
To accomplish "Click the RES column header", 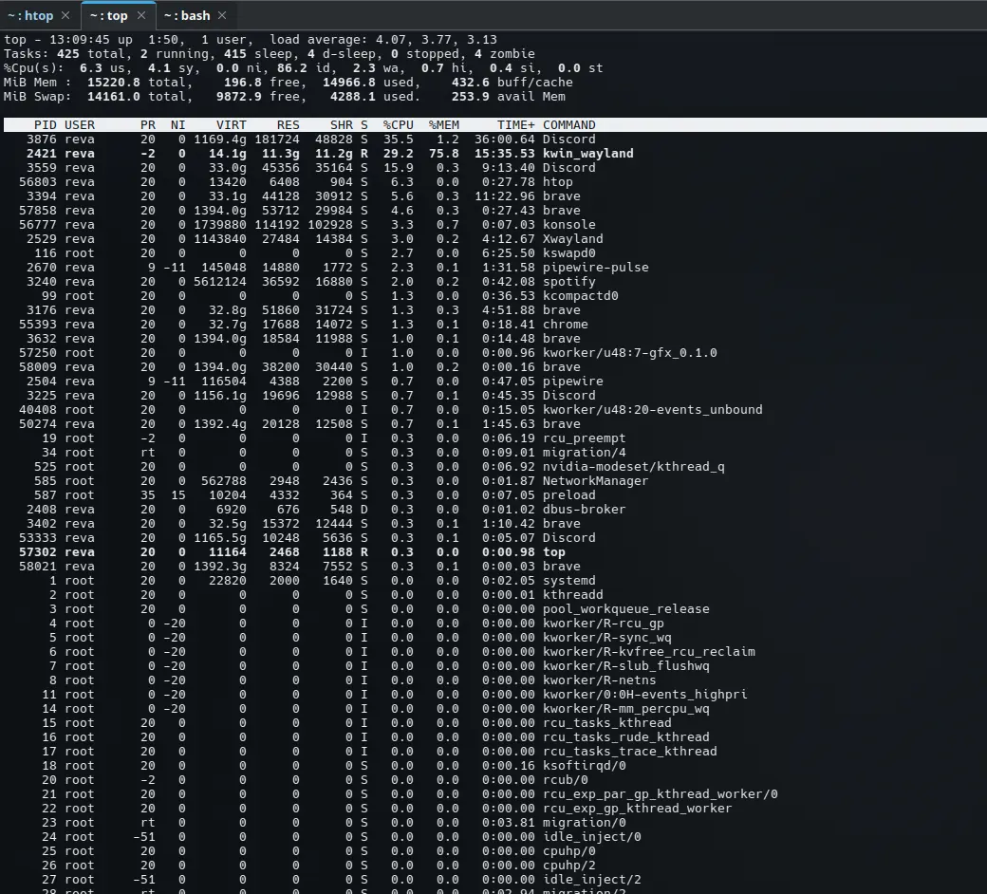I will 289,125.
